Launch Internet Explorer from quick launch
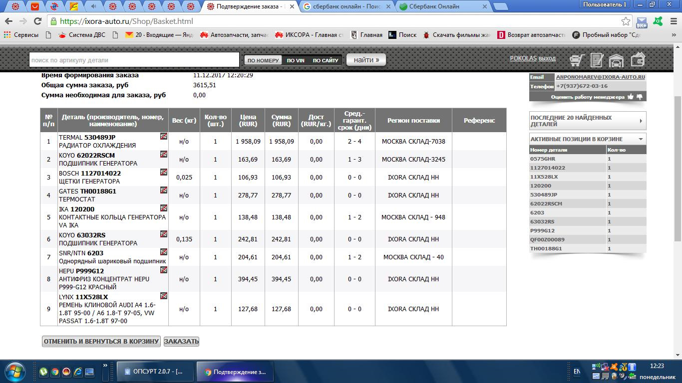The image size is (682, 383). tap(77, 372)
